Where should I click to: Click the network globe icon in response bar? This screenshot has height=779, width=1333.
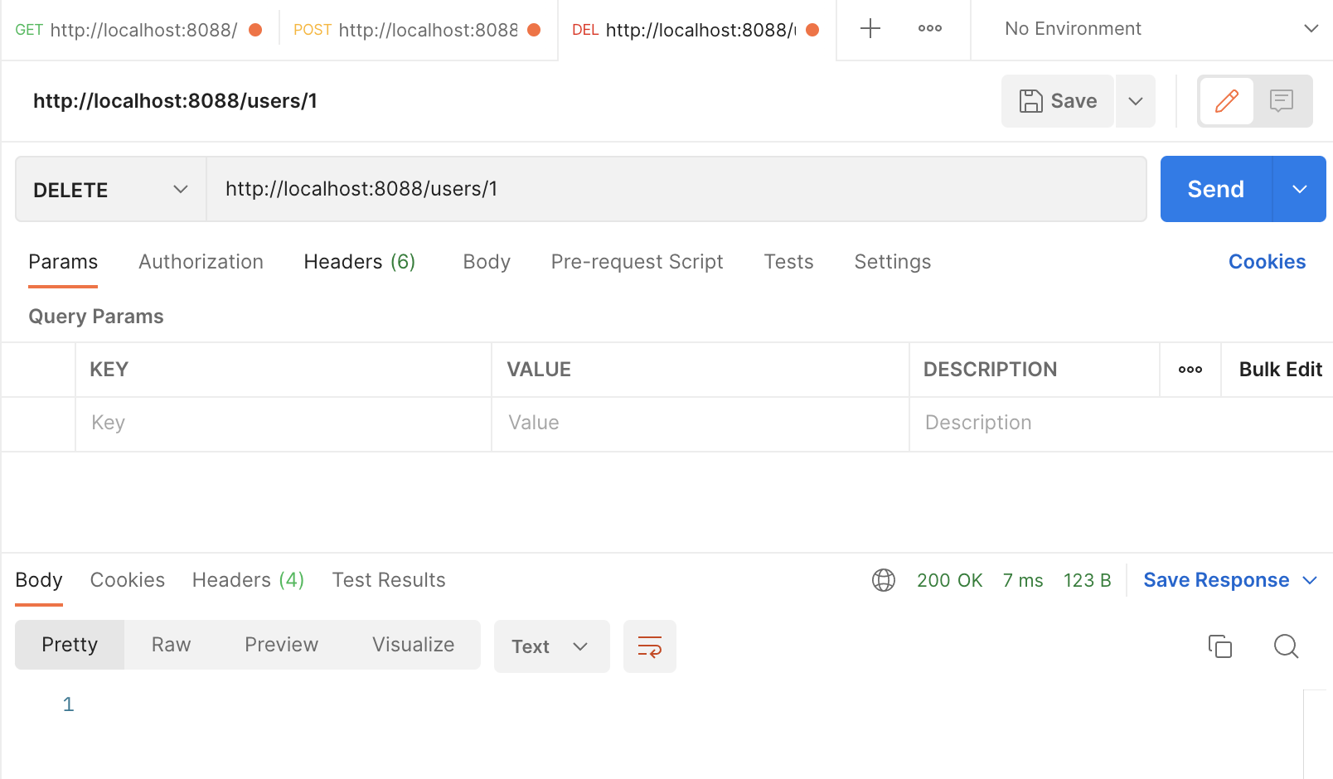[x=884, y=580]
